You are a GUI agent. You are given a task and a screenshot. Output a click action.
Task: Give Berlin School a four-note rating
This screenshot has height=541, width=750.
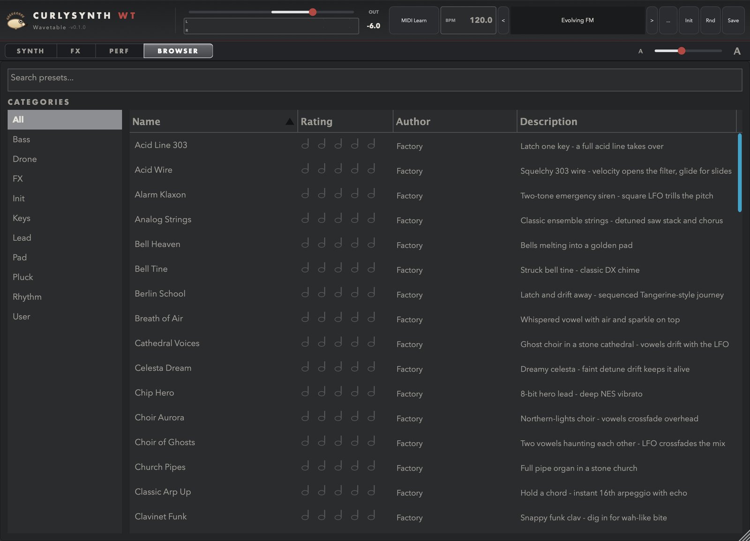(355, 293)
